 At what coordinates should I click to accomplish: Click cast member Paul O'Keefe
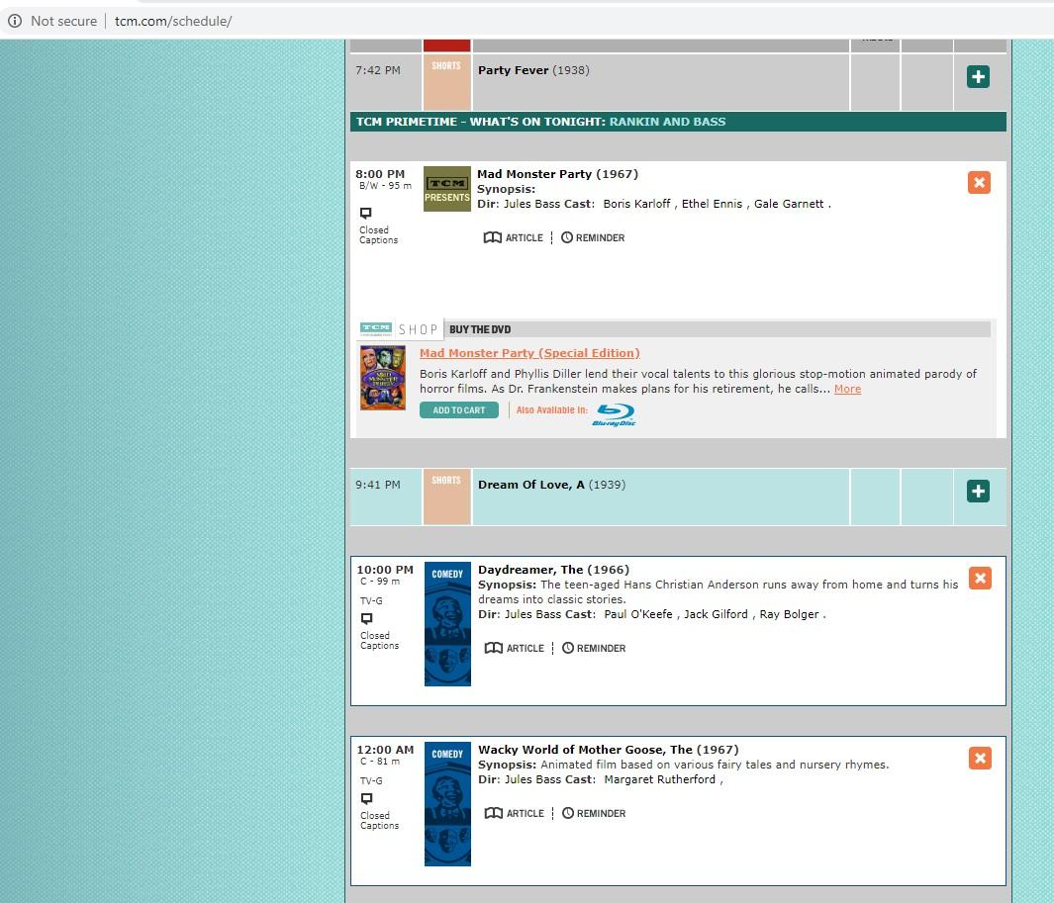point(638,614)
